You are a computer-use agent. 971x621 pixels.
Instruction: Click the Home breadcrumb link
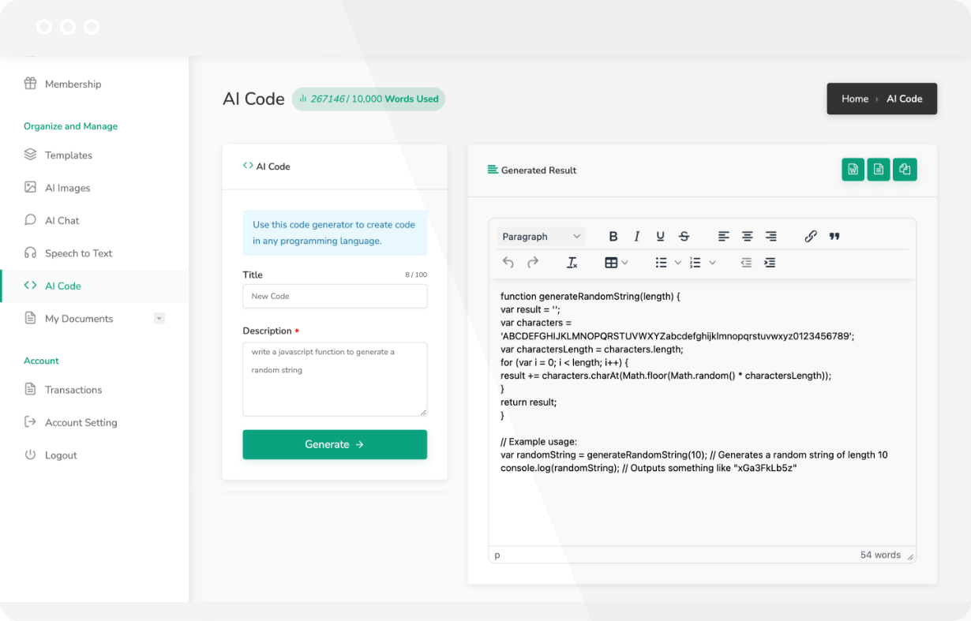[x=854, y=99]
